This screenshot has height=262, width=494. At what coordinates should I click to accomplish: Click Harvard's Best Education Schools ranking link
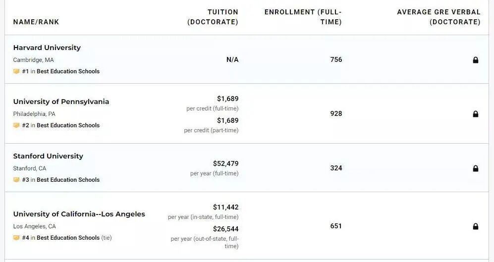[x=68, y=71]
